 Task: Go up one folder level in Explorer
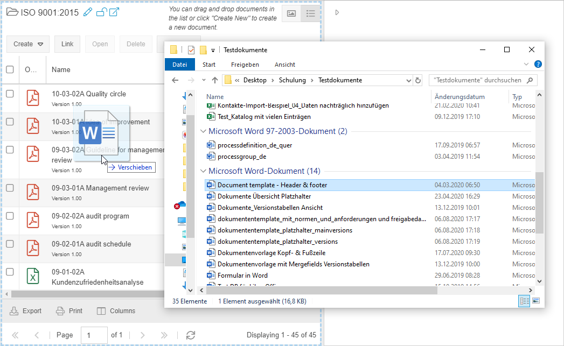point(215,80)
